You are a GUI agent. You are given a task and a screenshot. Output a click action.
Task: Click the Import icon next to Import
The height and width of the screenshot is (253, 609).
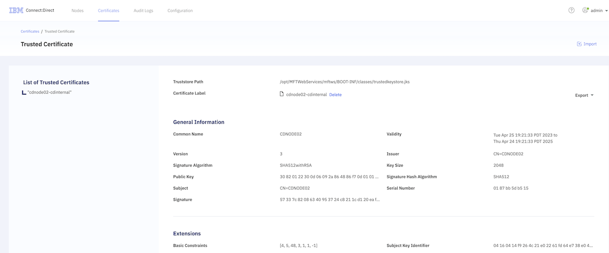click(x=579, y=44)
